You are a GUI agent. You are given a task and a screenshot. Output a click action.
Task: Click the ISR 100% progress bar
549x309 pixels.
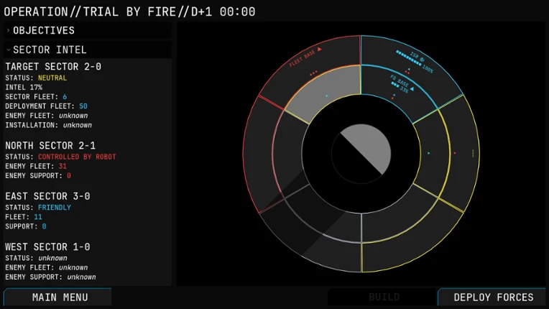409,57
